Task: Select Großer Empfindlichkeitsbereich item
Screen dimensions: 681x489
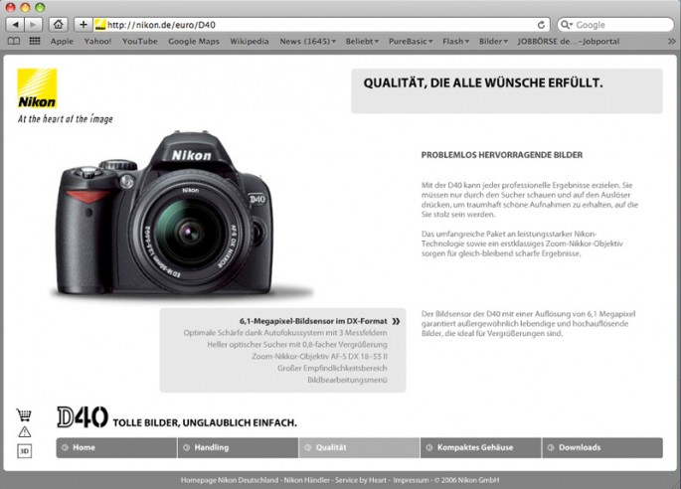Action: [x=332, y=369]
